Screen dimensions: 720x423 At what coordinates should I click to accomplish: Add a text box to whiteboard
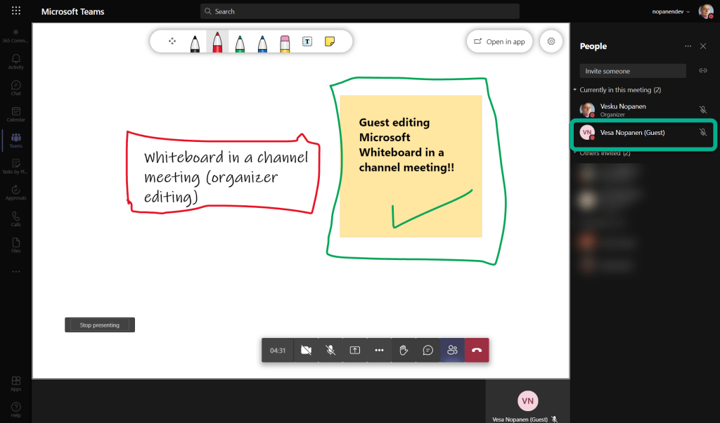[x=307, y=41]
